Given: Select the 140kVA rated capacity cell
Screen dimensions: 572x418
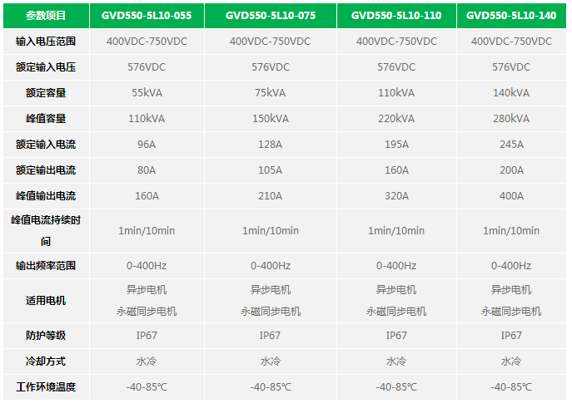Looking at the screenshot, I should coord(511,93).
